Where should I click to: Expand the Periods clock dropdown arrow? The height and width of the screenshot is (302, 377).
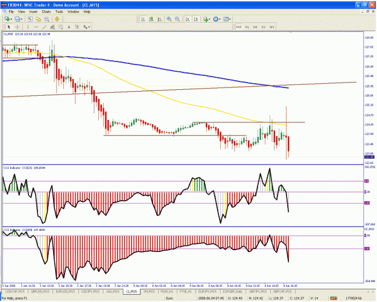click(220, 19)
